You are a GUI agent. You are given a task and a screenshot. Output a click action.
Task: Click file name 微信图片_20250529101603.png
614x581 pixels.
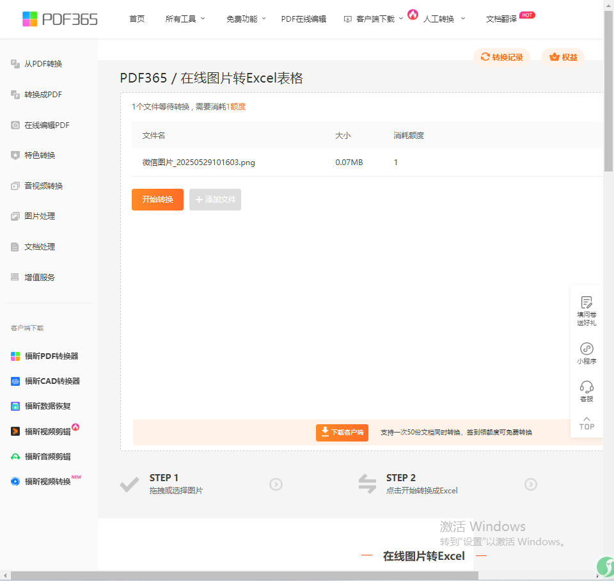[198, 162]
